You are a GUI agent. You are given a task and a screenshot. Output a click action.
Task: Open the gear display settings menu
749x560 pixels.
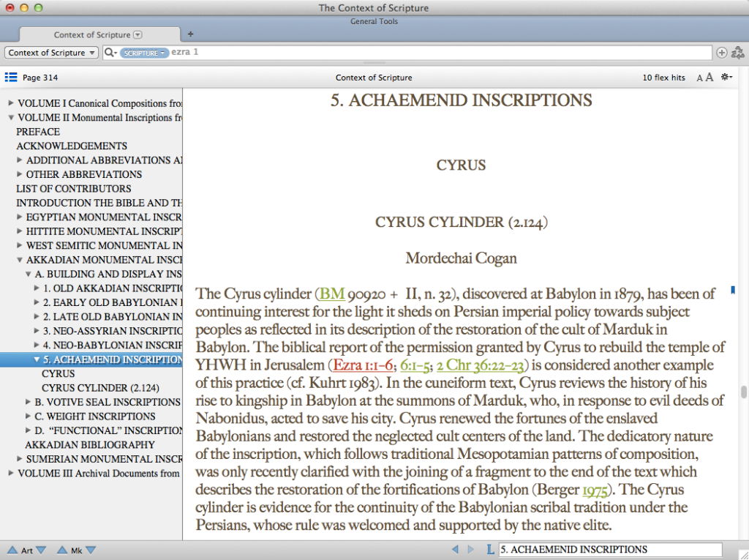pos(726,78)
